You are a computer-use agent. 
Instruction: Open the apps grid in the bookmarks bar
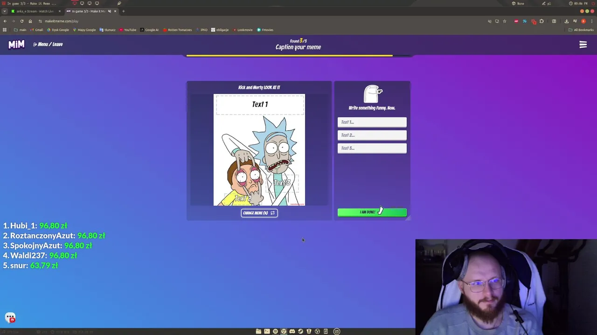(5, 30)
